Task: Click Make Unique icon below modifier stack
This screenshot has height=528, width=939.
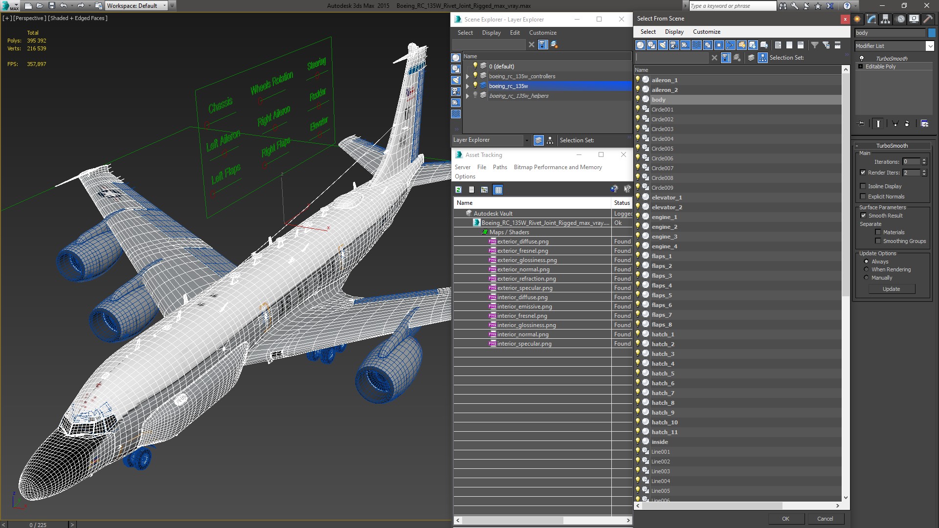Action: point(895,124)
